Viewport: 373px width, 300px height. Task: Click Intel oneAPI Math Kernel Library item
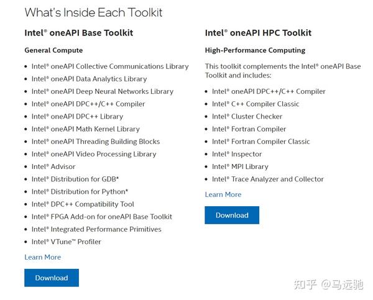[x=86, y=129]
